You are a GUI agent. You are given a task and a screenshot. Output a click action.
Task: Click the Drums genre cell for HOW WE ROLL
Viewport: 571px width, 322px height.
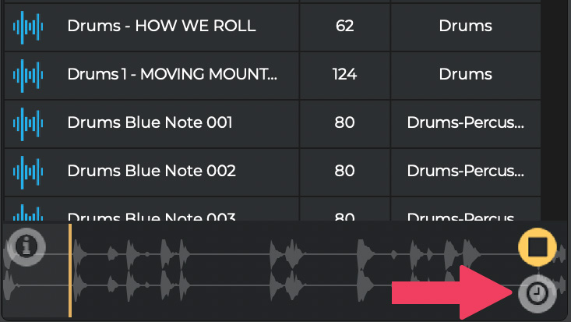click(465, 27)
